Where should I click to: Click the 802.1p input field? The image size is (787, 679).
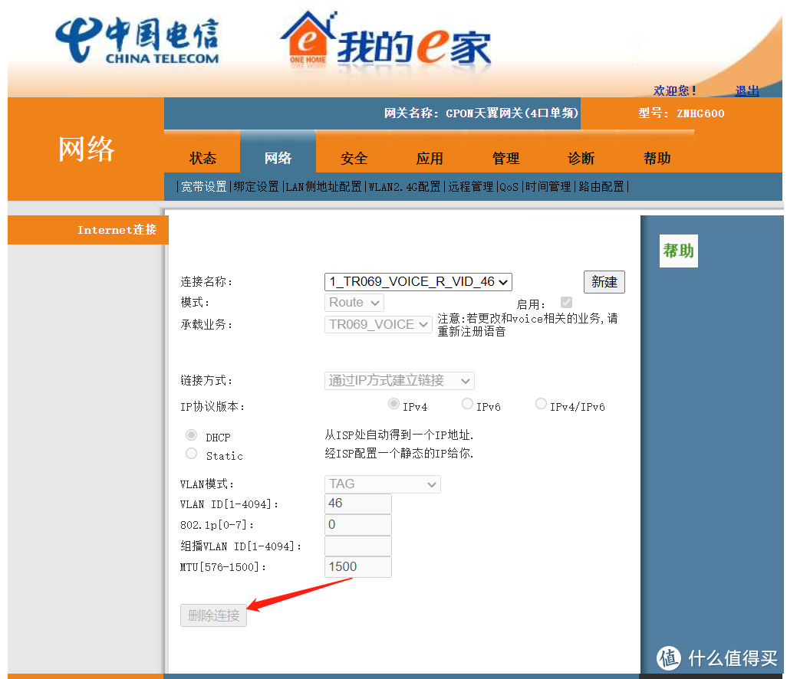(358, 525)
